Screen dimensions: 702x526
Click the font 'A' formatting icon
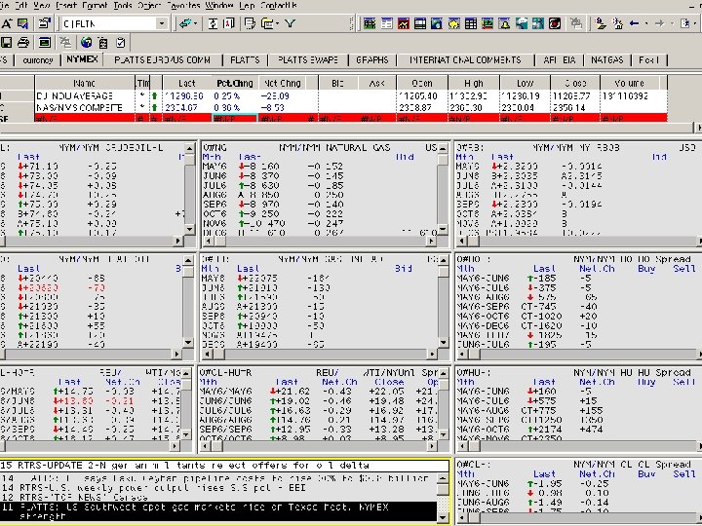tap(6, 23)
